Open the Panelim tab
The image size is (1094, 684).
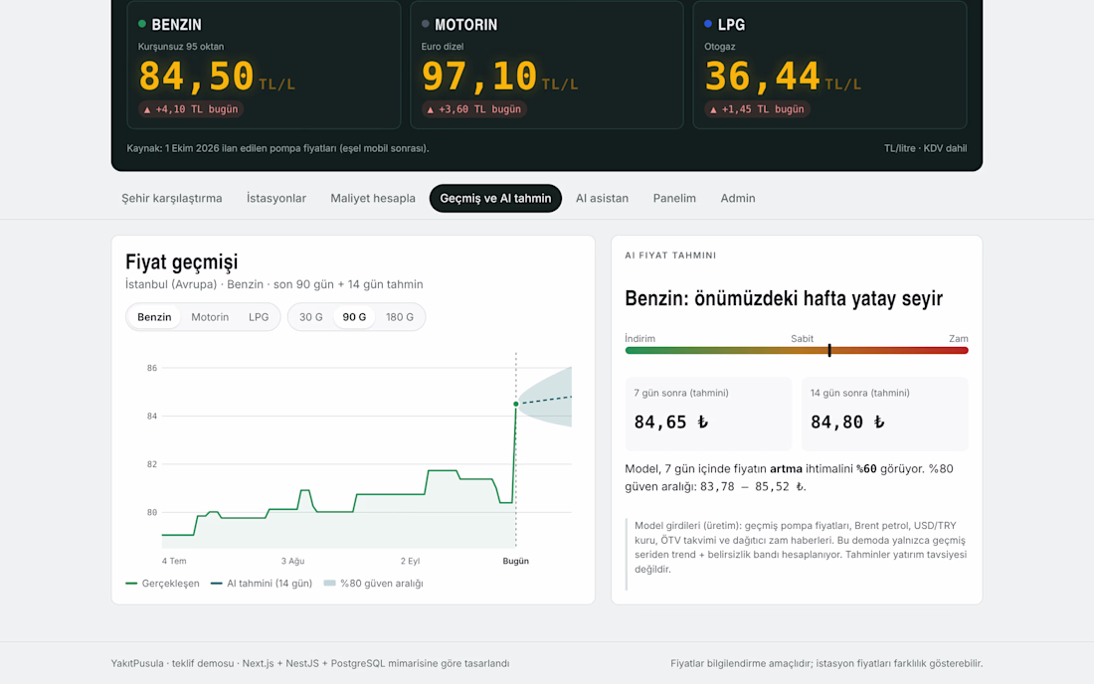674,199
